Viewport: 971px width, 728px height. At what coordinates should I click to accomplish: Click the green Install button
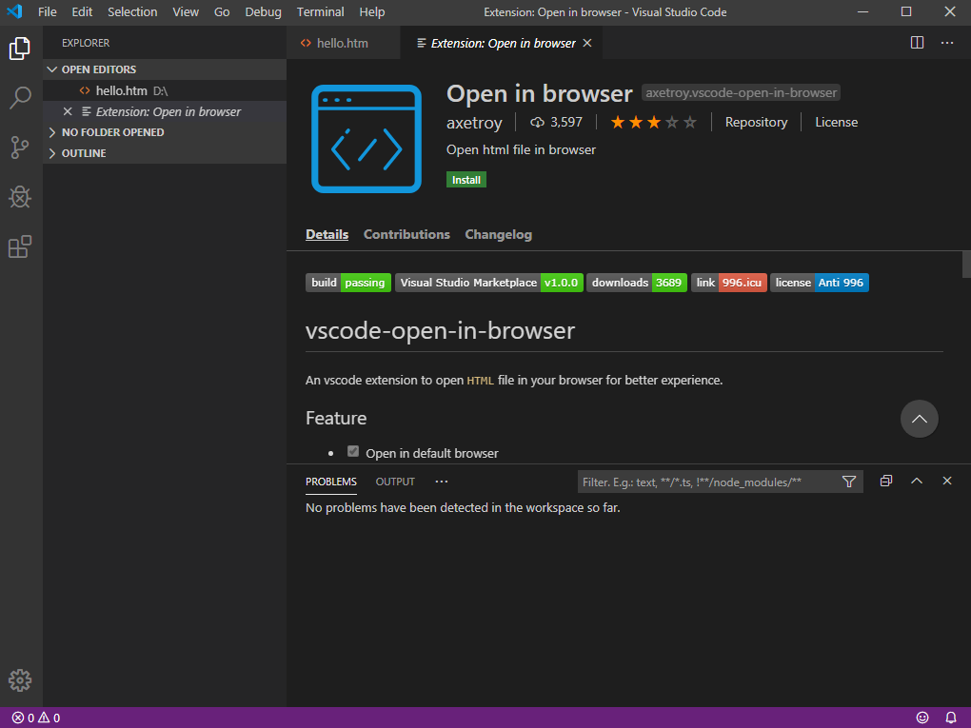(x=466, y=180)
